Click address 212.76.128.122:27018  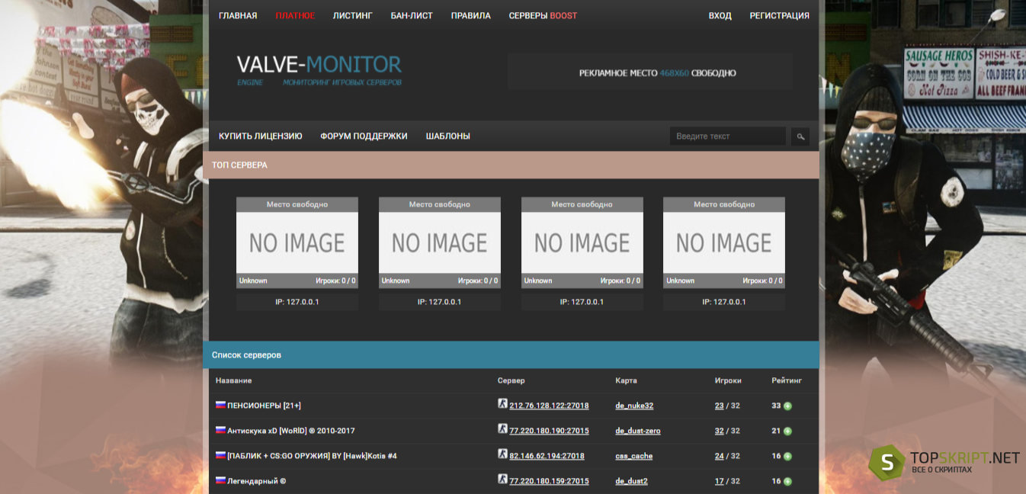pyautogui.click(x=549, y=406)
